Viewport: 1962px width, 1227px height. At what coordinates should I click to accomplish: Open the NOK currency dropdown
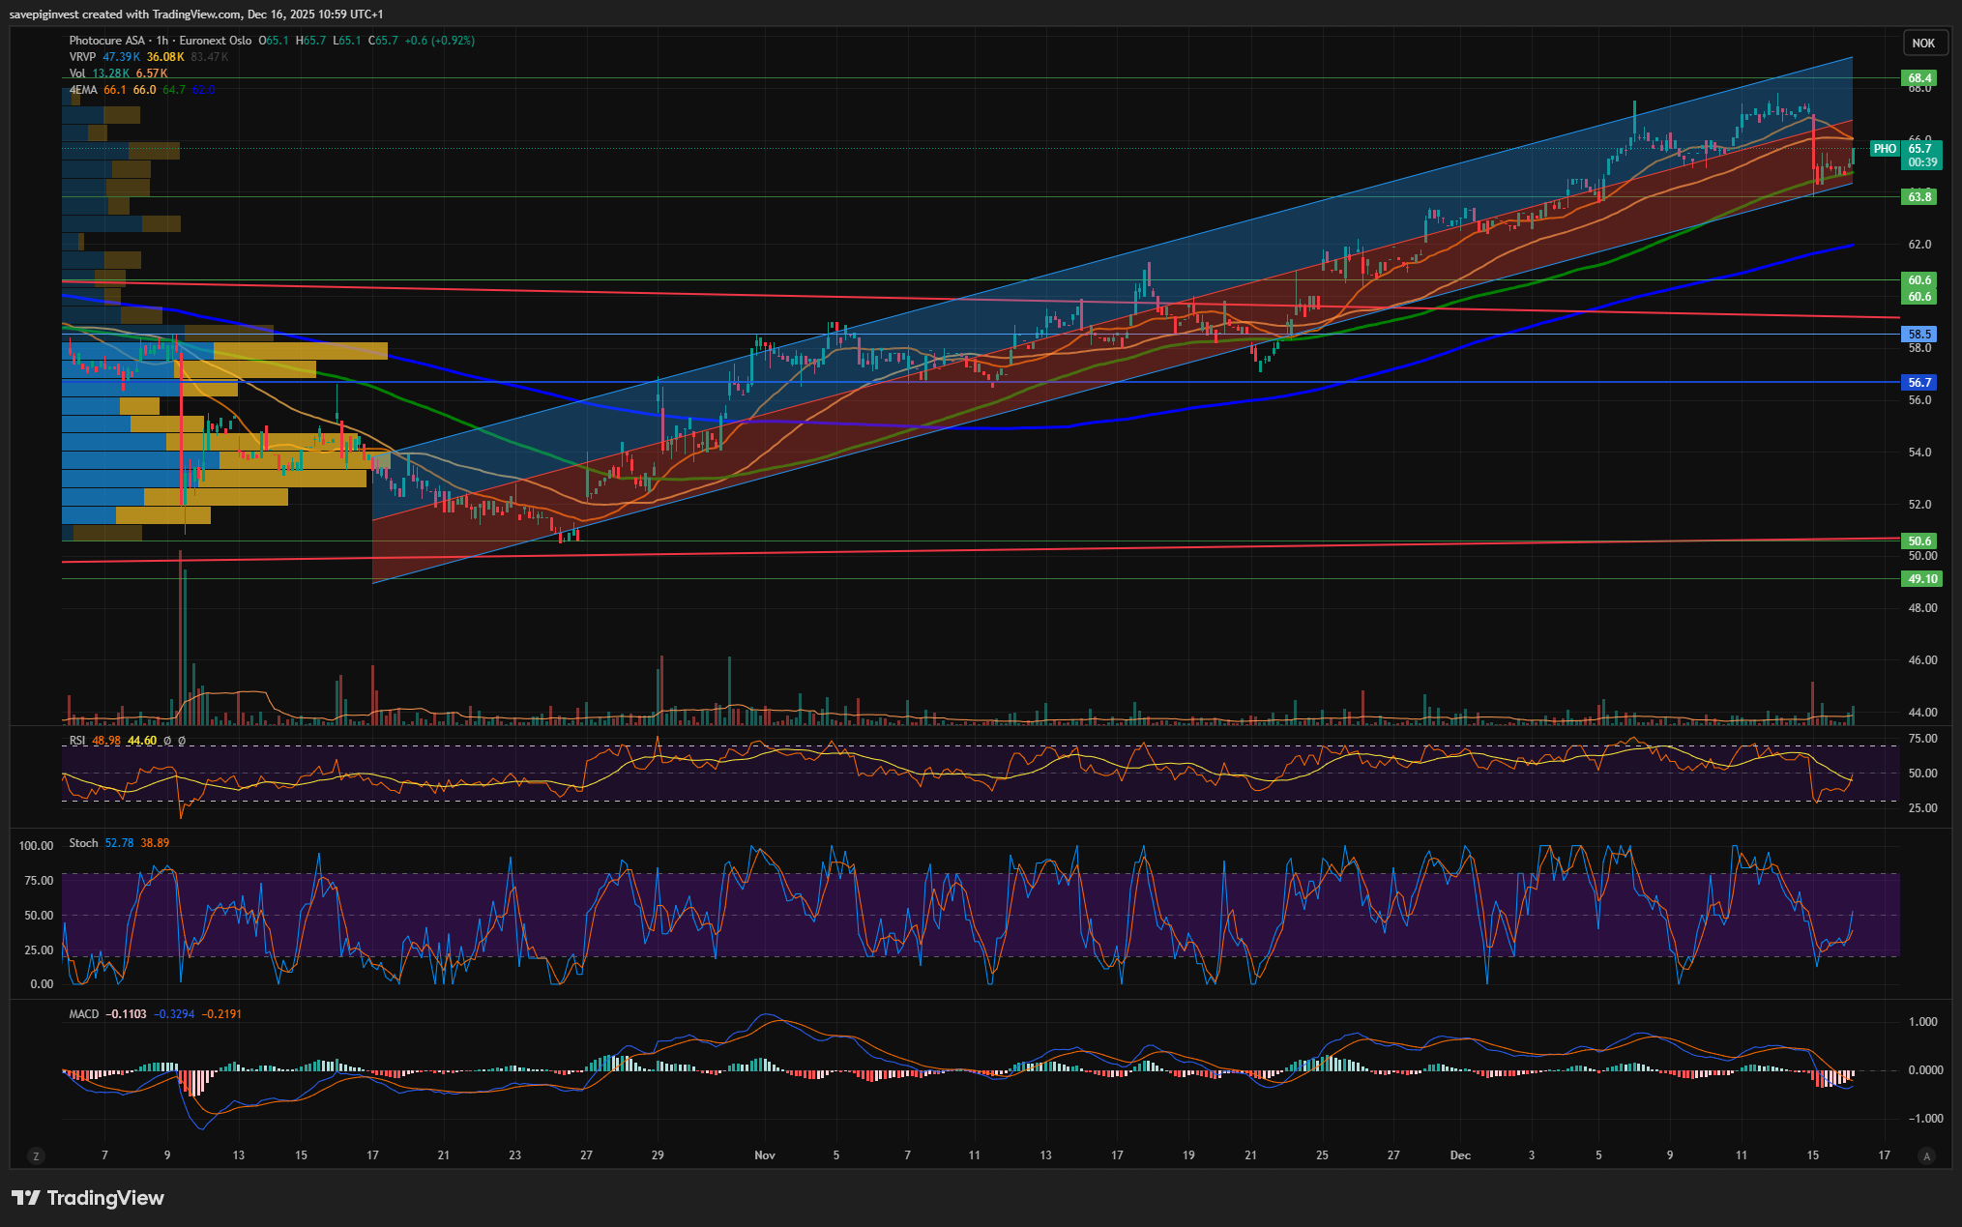(1922, 43)
